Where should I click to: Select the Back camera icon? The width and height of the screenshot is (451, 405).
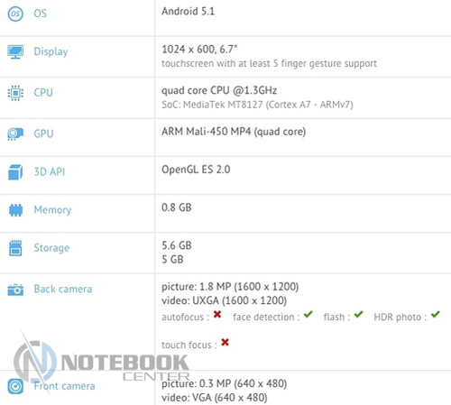coord(15,290)
